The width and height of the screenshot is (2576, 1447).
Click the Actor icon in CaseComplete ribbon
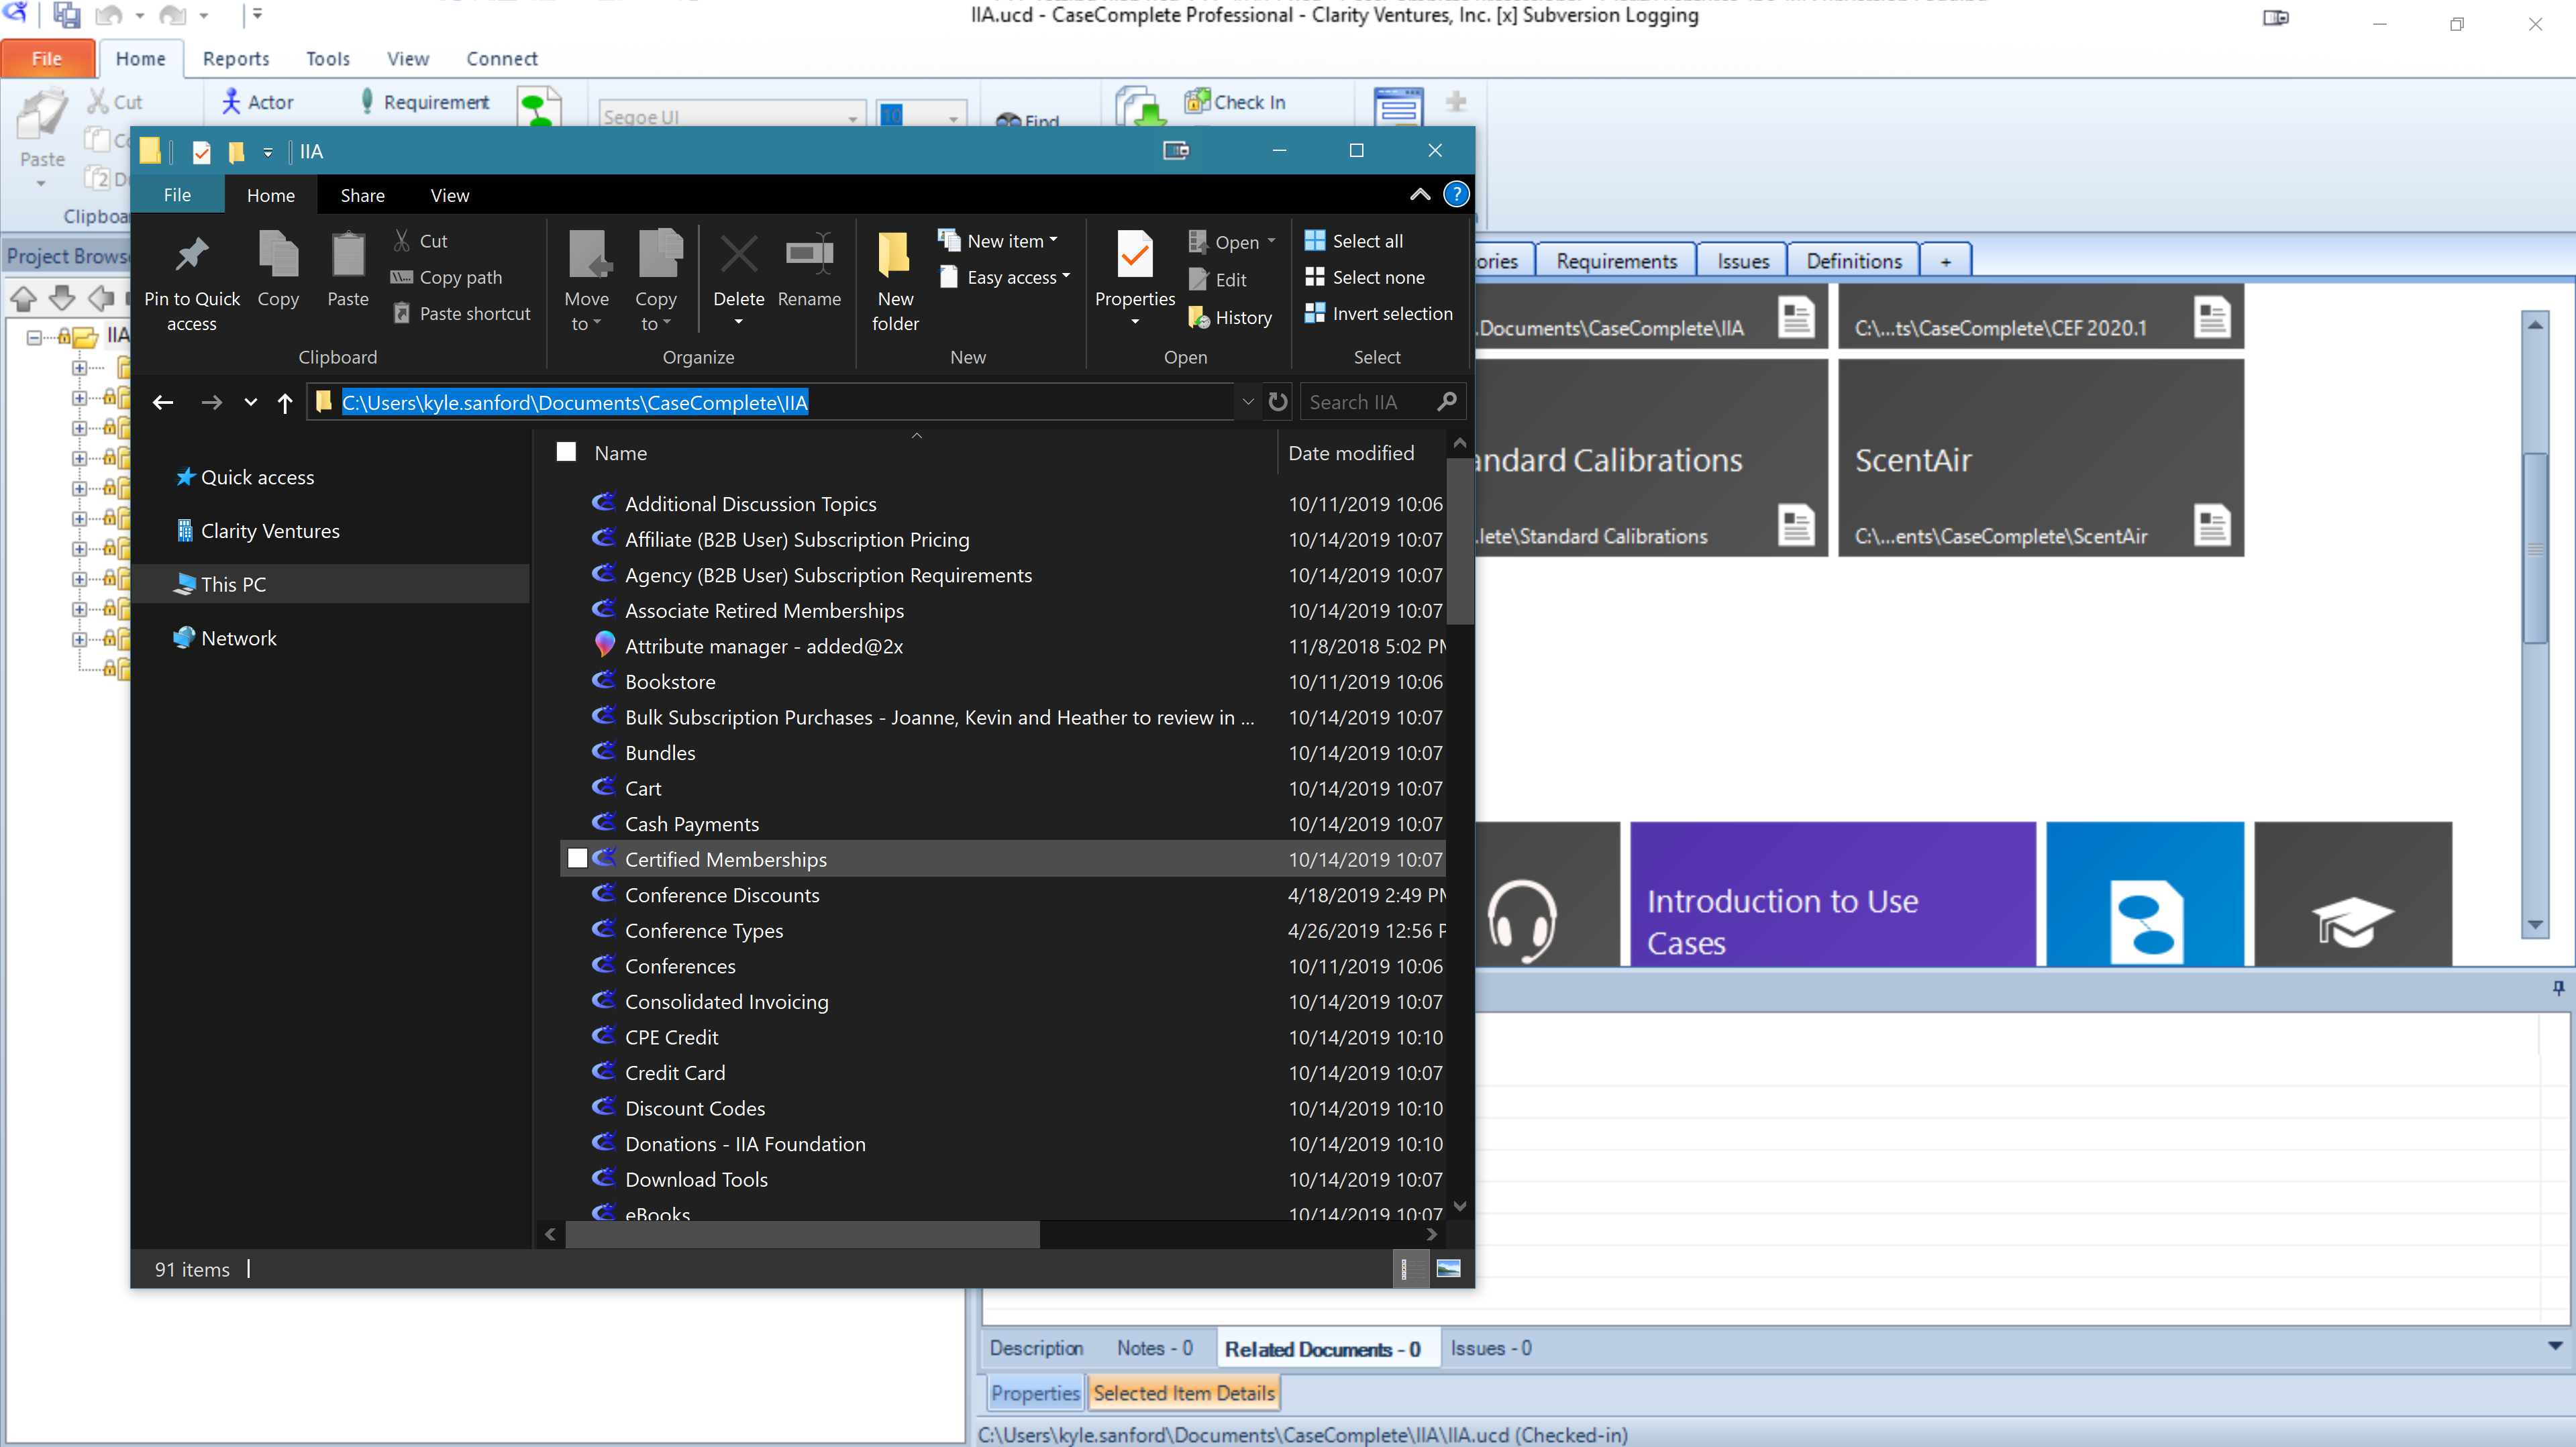(231, 101)
